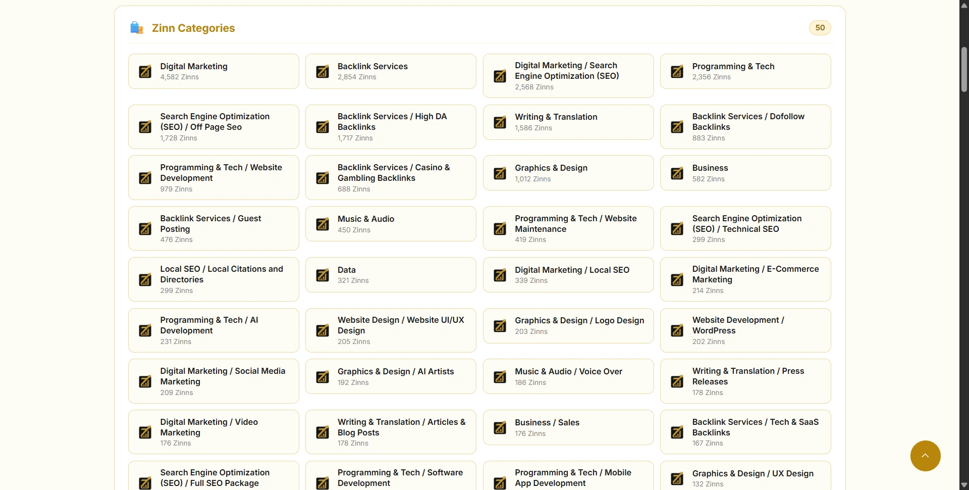Click icon beside Digital Marketing / Local SEO
Viewport: 969px width, 490px height.
(x=500, y=275)
